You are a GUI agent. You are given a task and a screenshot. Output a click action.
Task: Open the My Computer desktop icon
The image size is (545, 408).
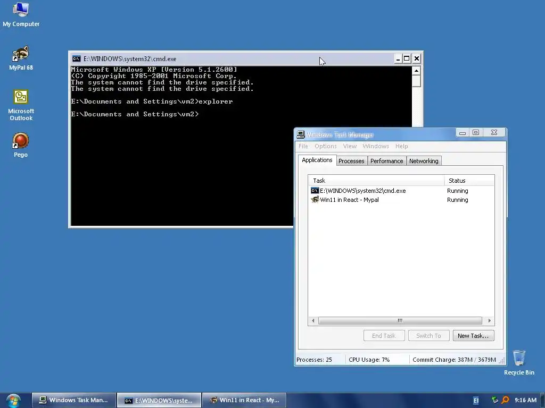point(21,14)
